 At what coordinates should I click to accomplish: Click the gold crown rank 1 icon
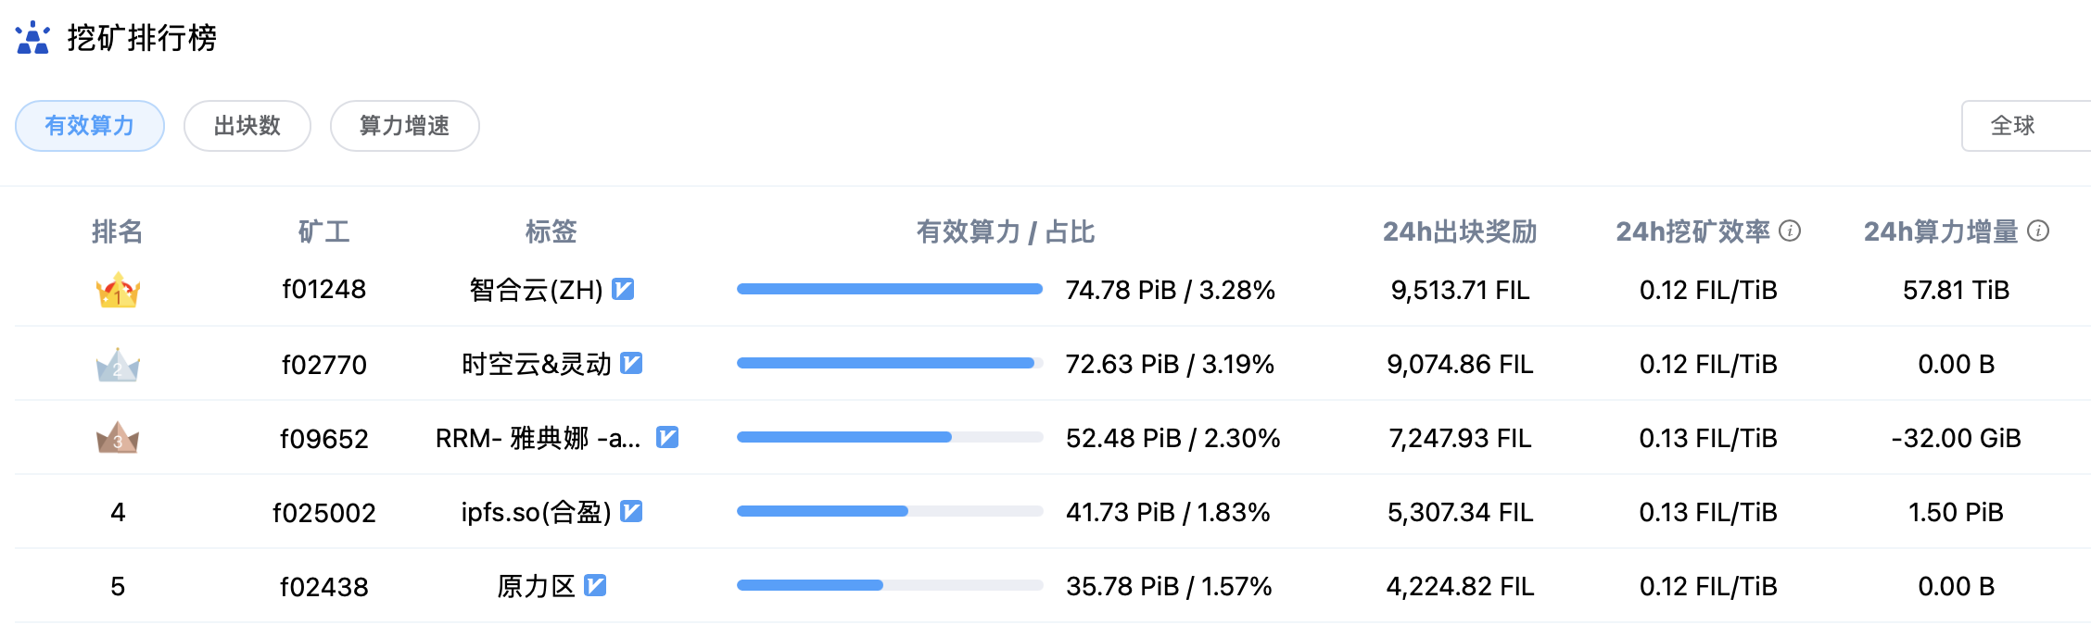[118, 290]
